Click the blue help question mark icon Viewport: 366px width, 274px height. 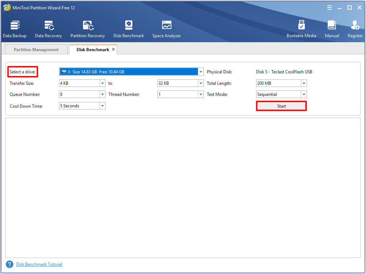tap(10, 264)
